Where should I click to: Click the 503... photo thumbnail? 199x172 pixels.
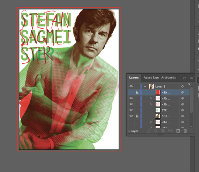(x=158, y=116)
